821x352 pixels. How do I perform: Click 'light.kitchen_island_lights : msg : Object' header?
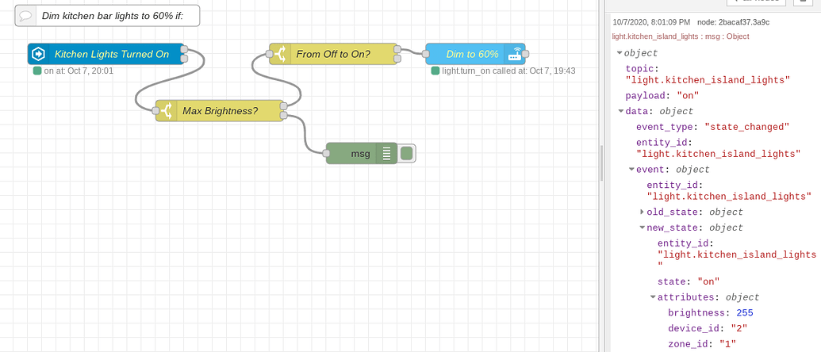(681, 36)
